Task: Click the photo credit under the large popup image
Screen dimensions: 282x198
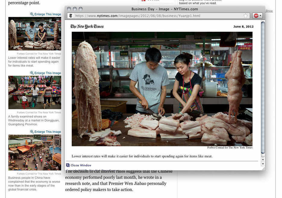Action: (230, 148)
